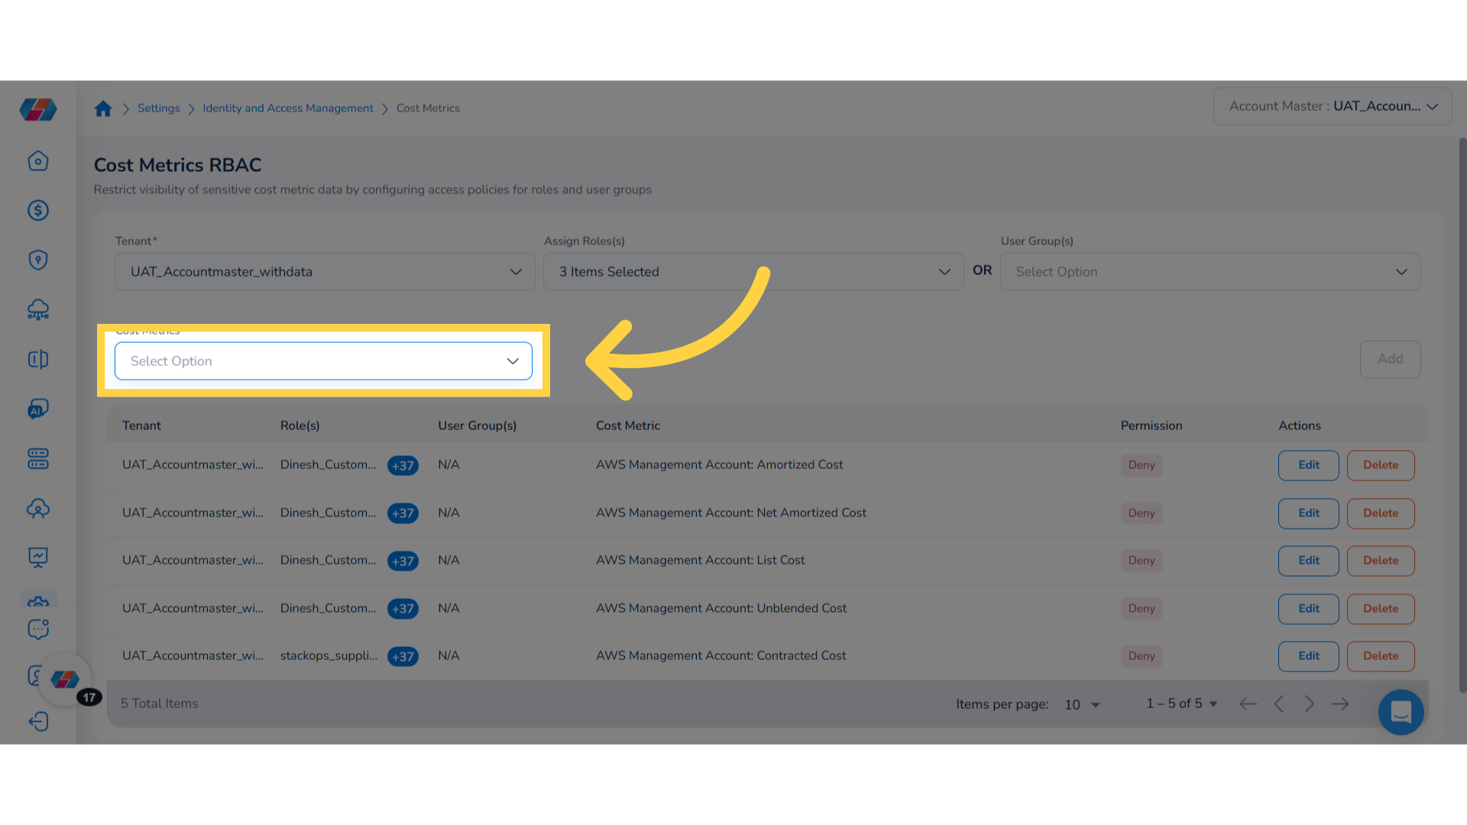Open the AI chat sidebar icon

tap(38, 409)
